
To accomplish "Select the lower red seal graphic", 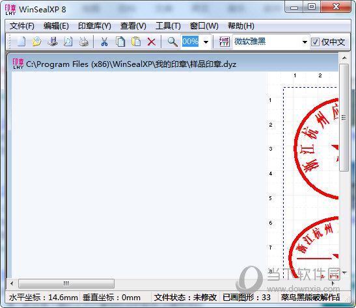I will pos(314,248).
